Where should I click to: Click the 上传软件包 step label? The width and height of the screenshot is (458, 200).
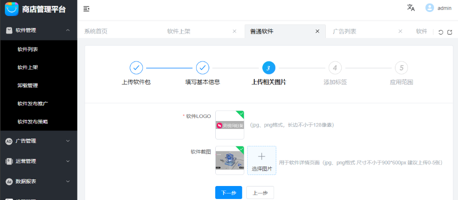[136, 82]
